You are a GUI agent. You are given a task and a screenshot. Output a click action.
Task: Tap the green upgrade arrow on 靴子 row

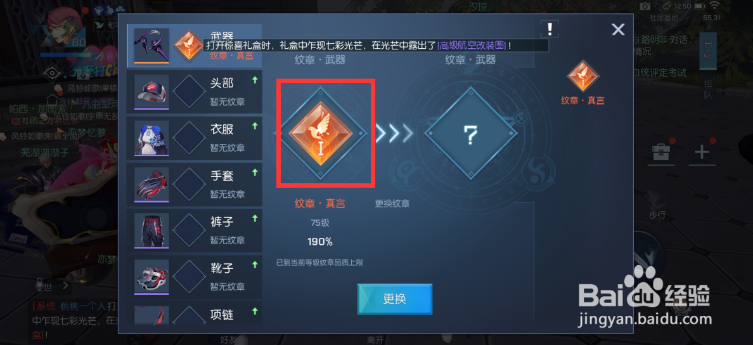(255, 264)
